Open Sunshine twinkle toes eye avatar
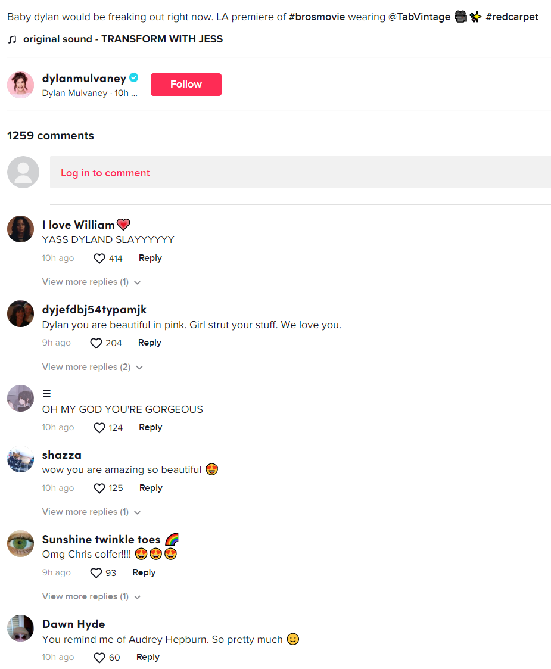Screen dimensions: 551x669 (20, 543)
